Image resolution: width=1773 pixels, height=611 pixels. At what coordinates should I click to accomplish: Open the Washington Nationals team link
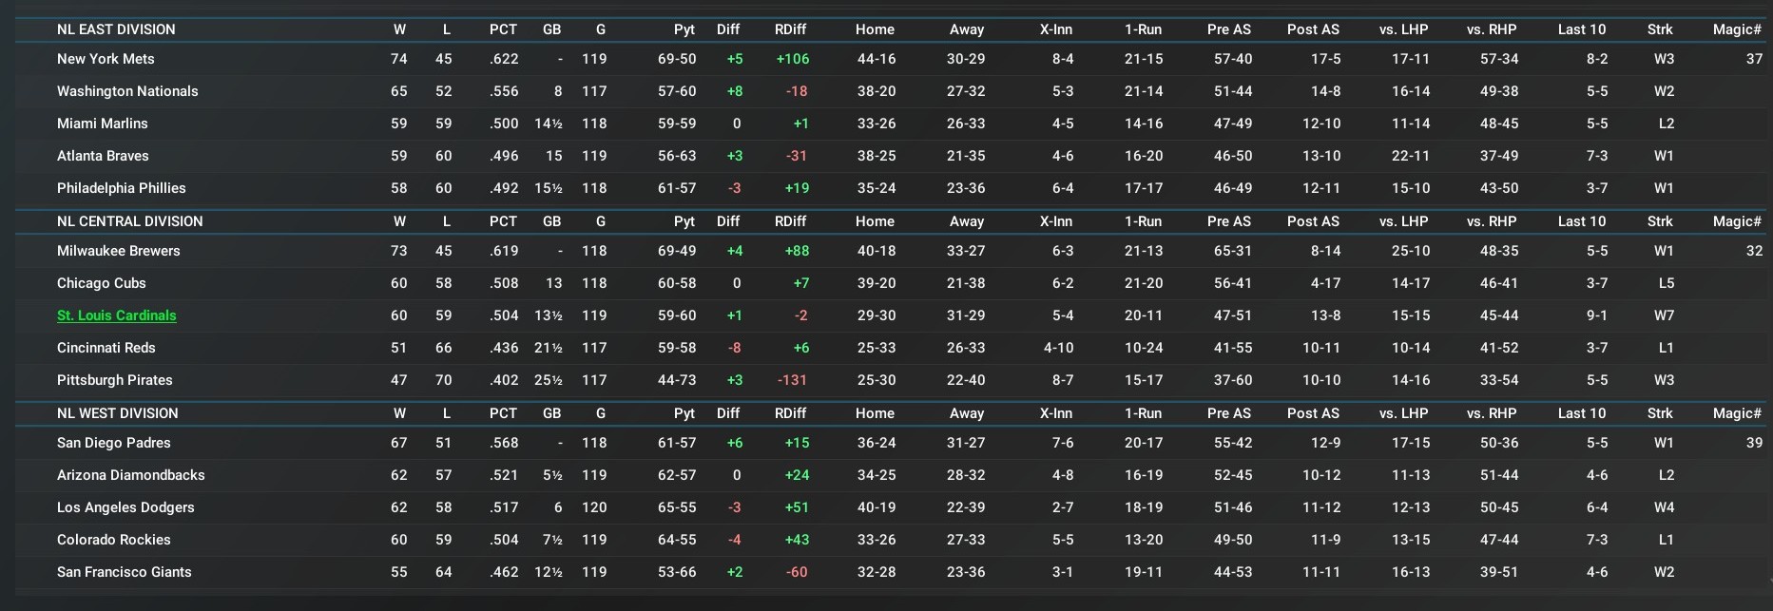127,91
